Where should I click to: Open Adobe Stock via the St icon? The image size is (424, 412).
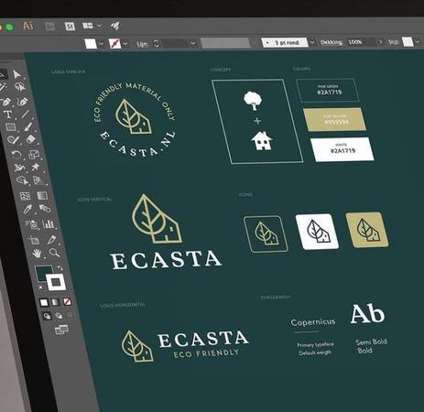[70, 27]
